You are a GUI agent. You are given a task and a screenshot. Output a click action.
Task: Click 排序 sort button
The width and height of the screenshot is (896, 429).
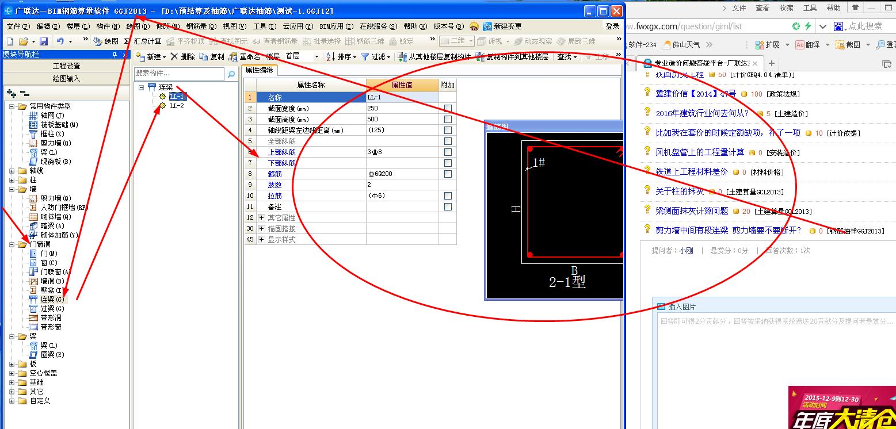341,57
